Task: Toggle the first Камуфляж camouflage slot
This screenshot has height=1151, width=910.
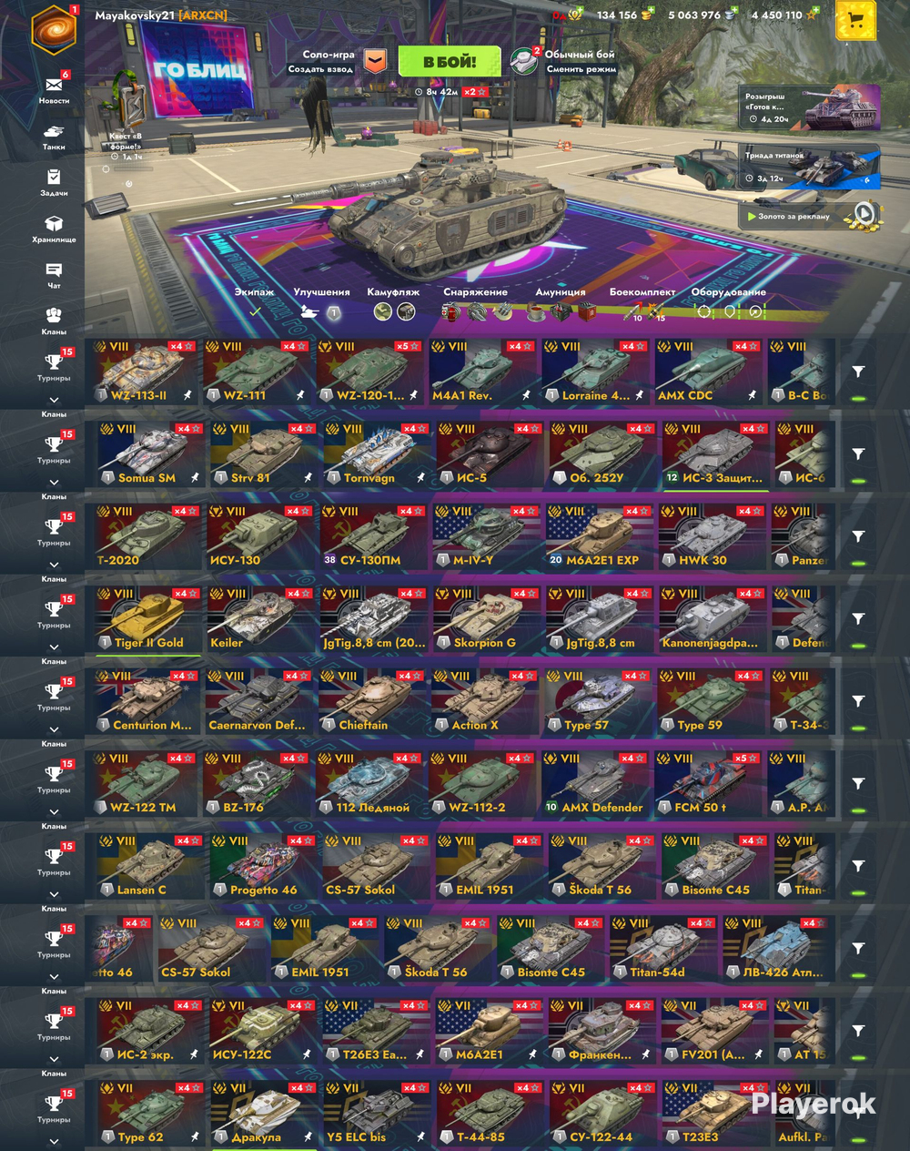Action: pyautogui.click(x=382, y=311)
